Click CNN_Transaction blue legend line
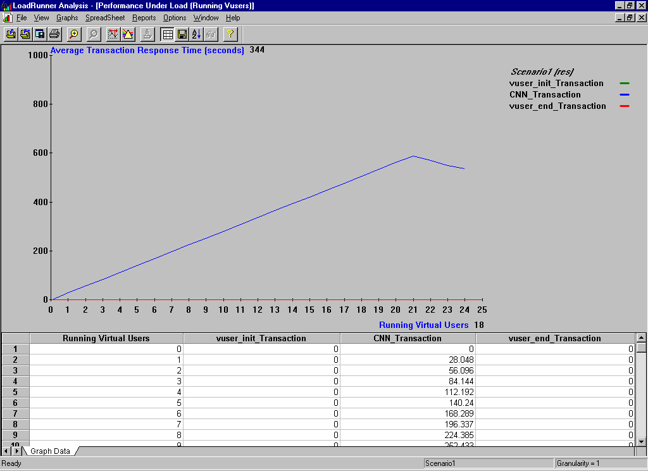 [x=624, y=95]
